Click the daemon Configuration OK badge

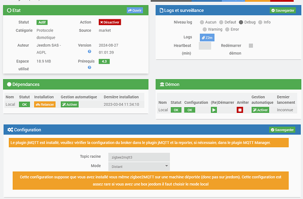(190, 110)
